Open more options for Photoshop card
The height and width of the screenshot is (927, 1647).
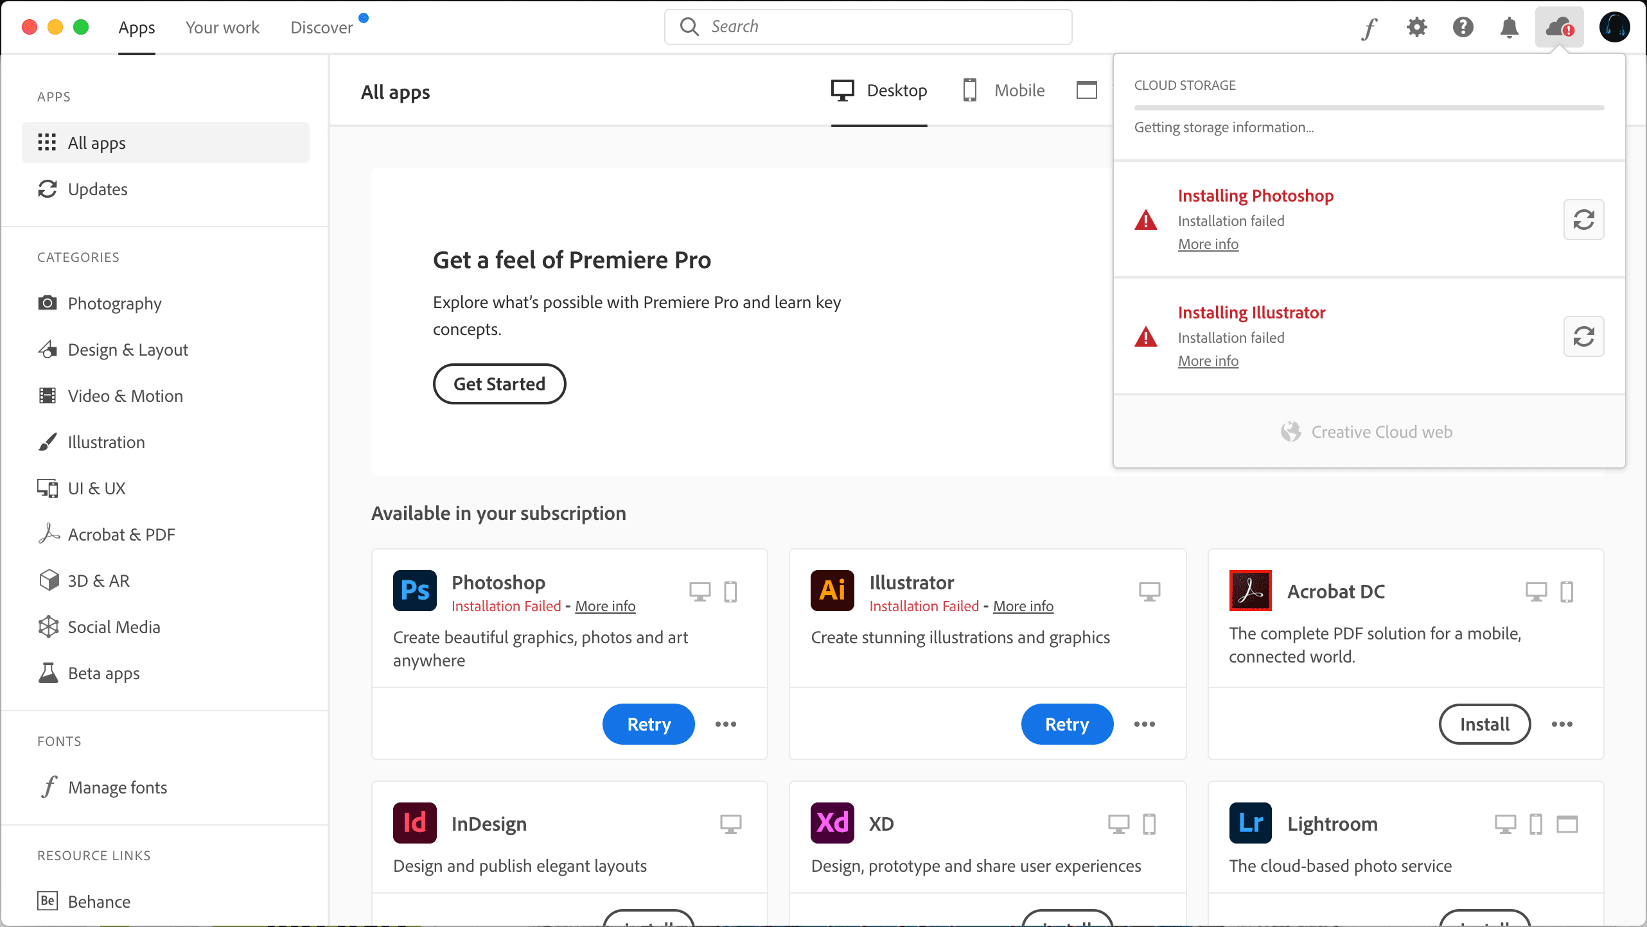click(726, 724)
